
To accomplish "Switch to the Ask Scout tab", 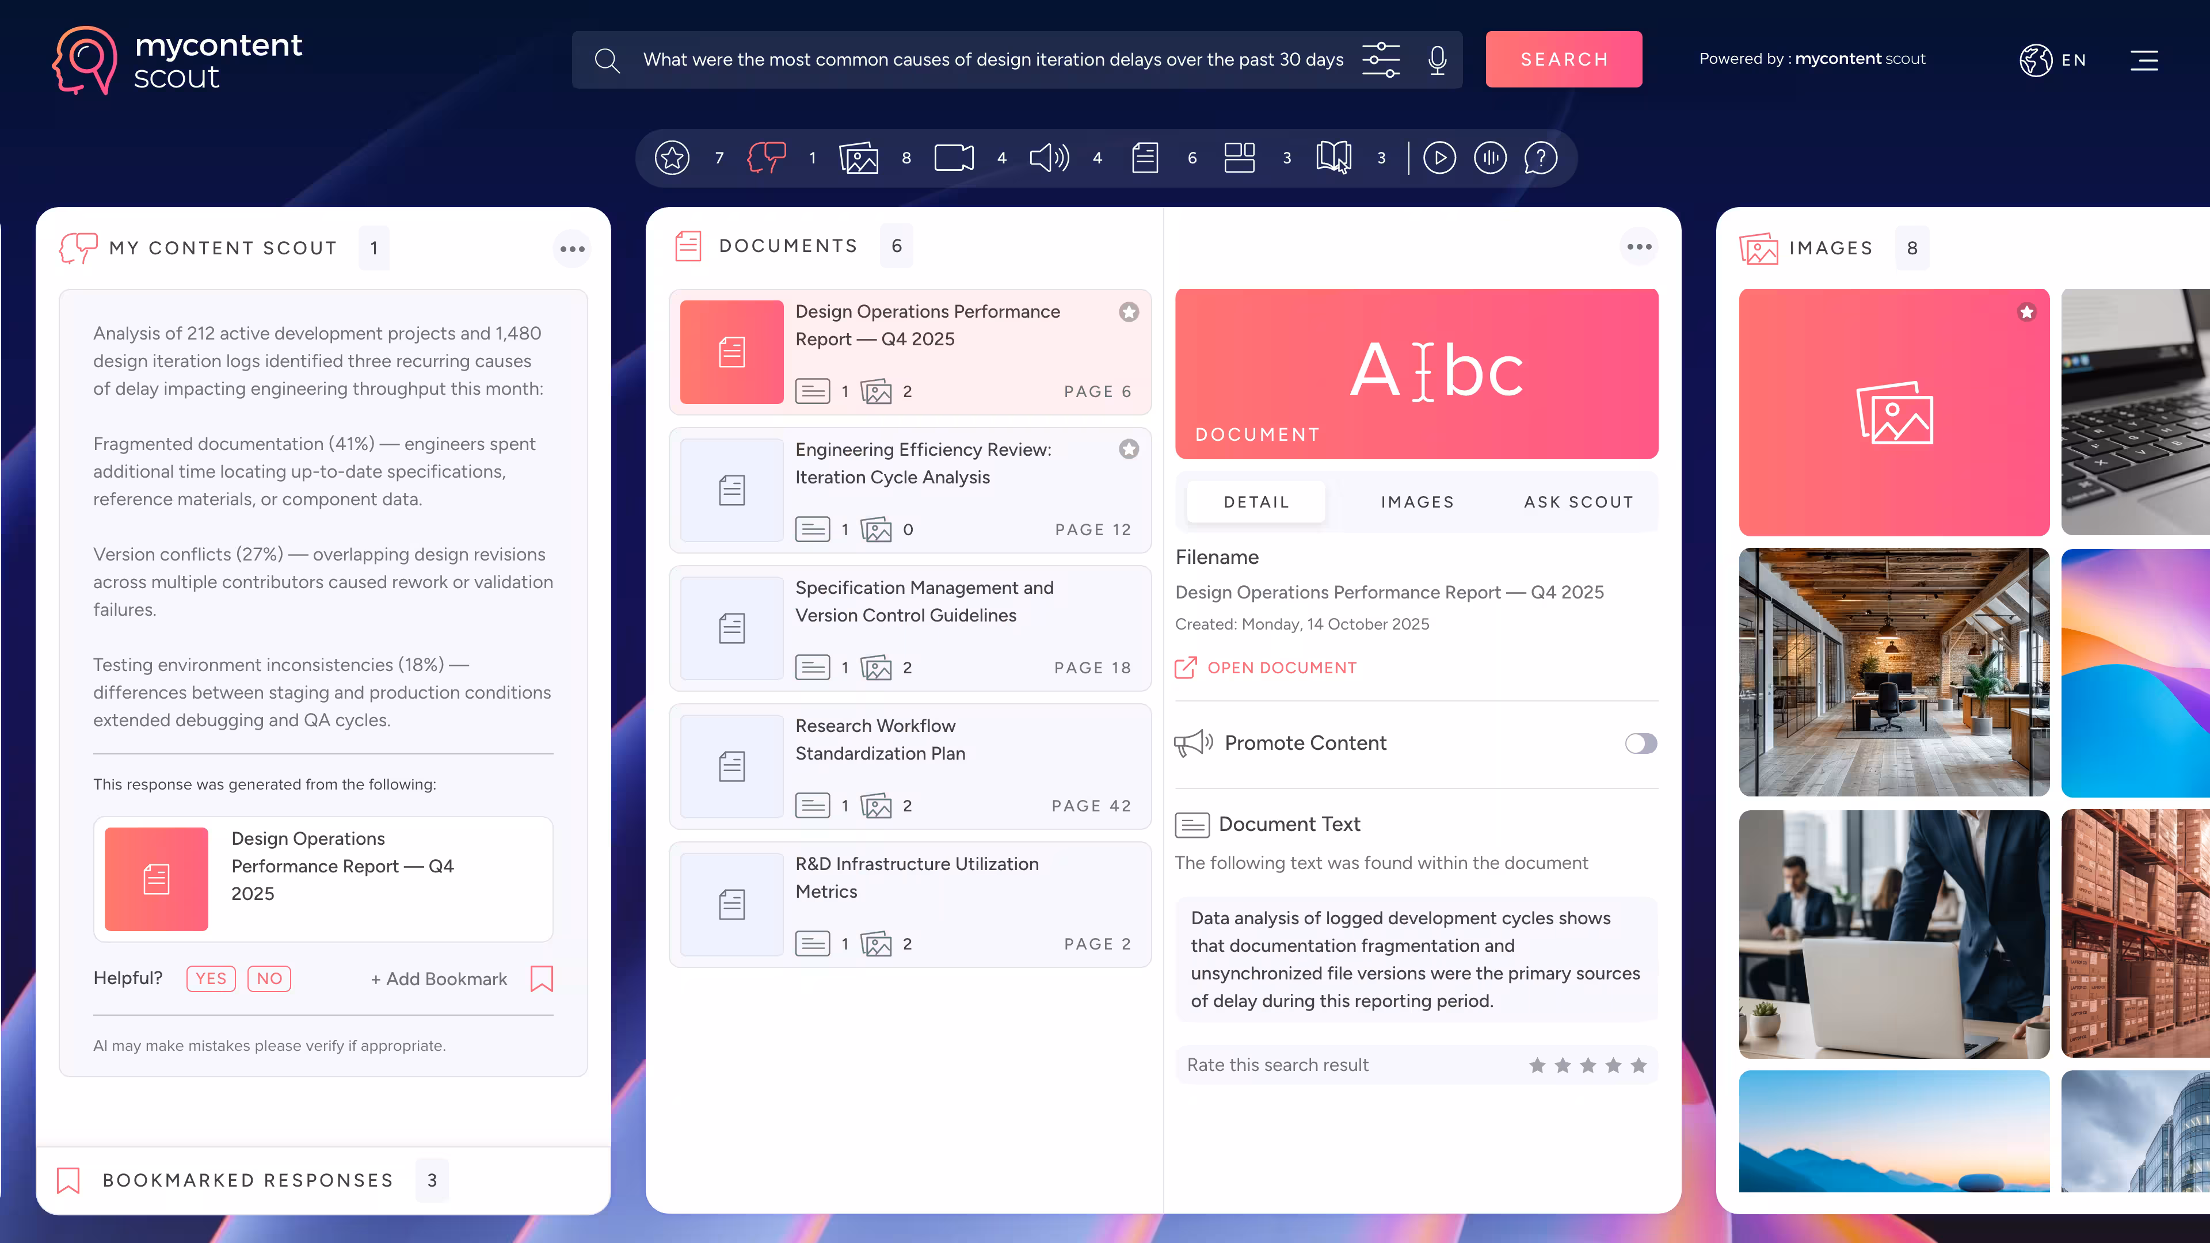I will pos(1578,502).
